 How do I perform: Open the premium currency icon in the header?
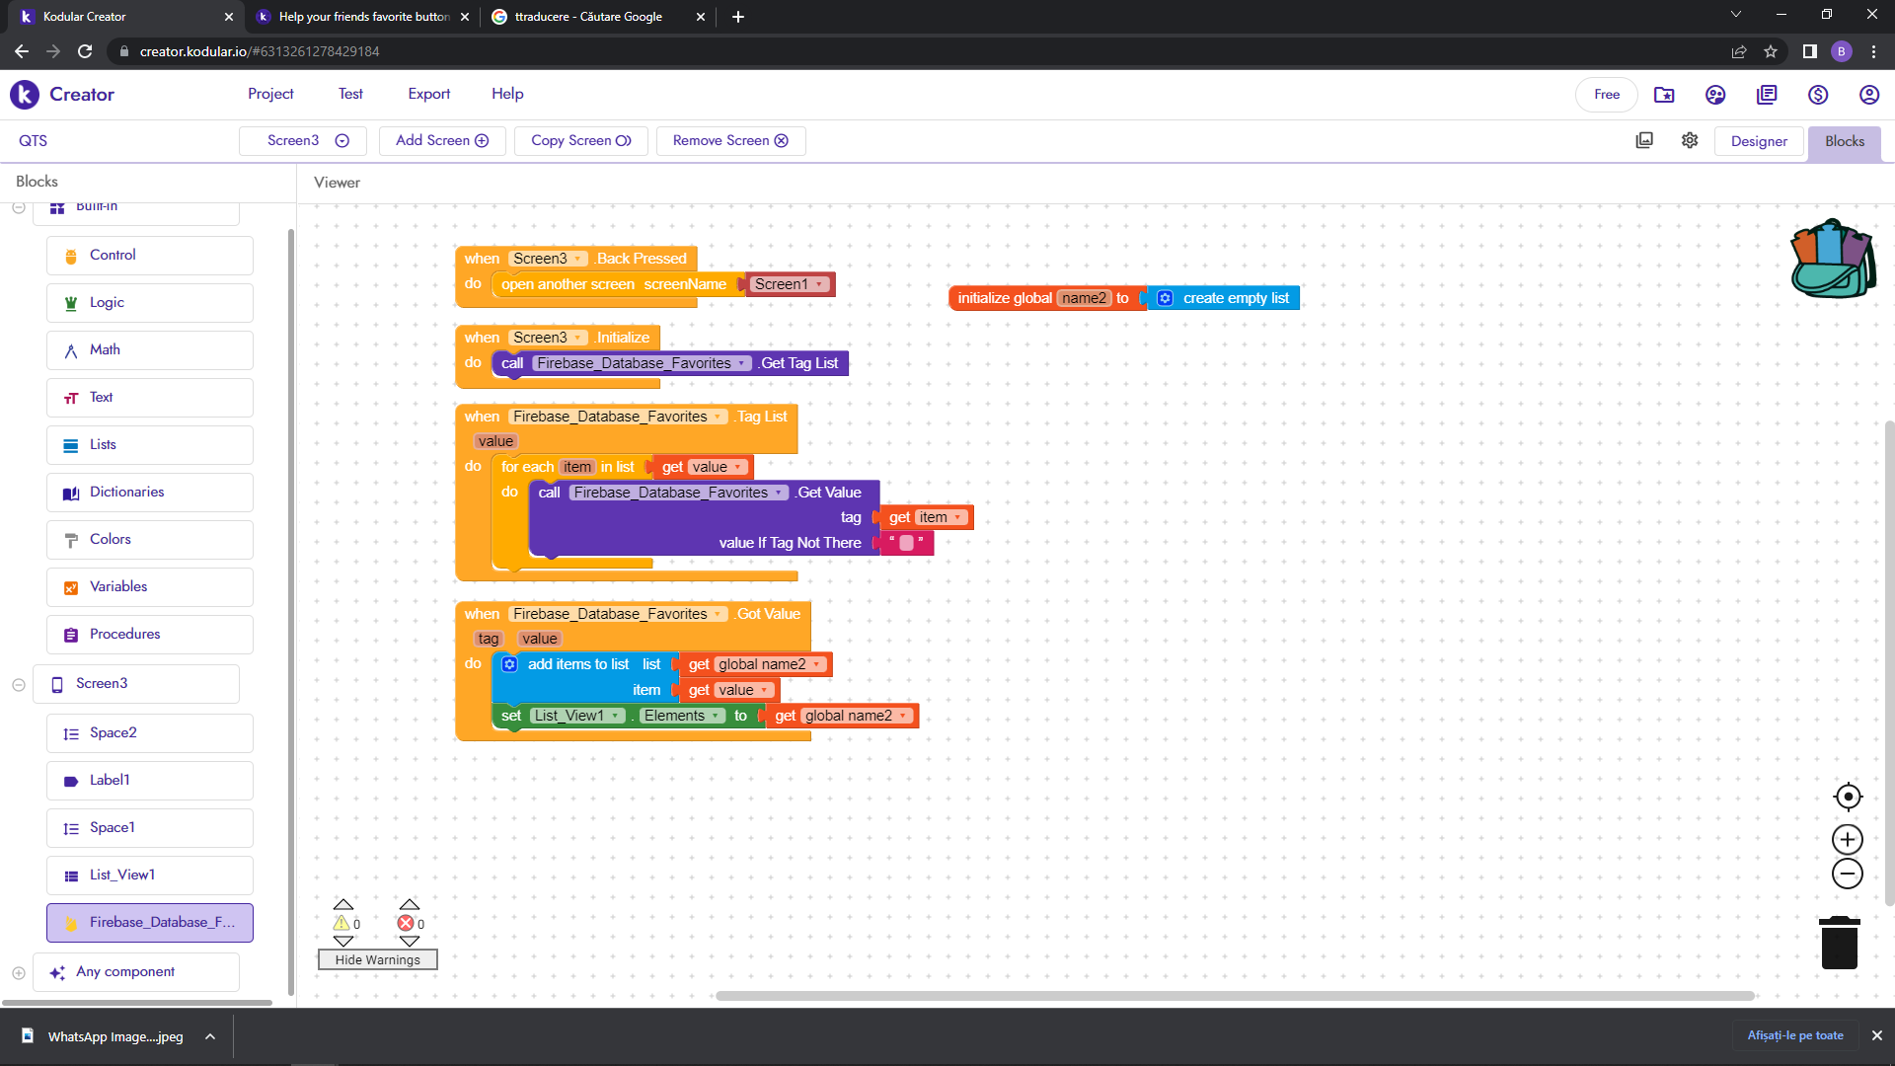coord(1819,94)
